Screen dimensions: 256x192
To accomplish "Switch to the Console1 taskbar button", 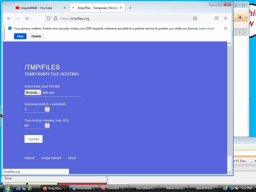I will (x=114, y=188).
